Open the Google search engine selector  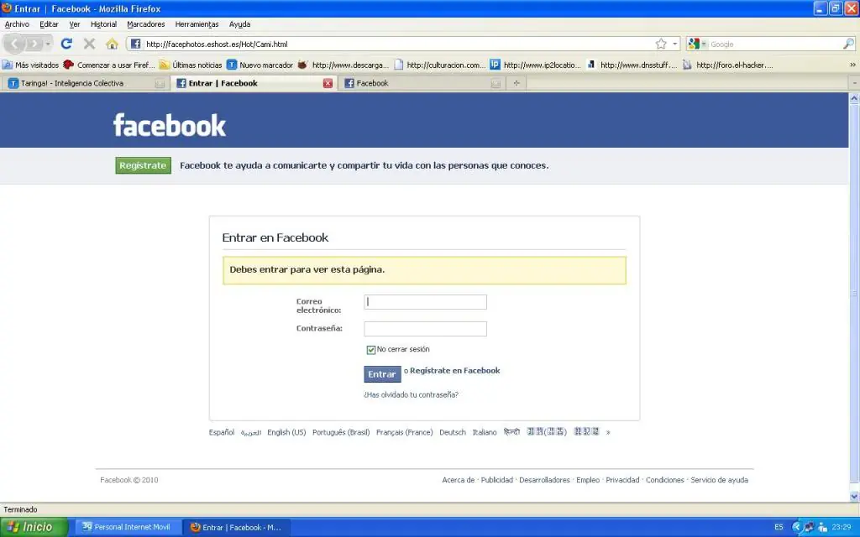697,44
